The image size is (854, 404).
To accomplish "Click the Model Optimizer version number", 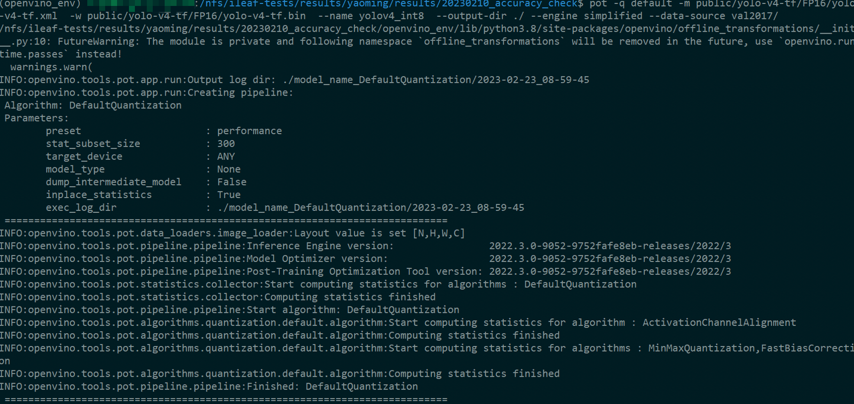I will 610,259.
